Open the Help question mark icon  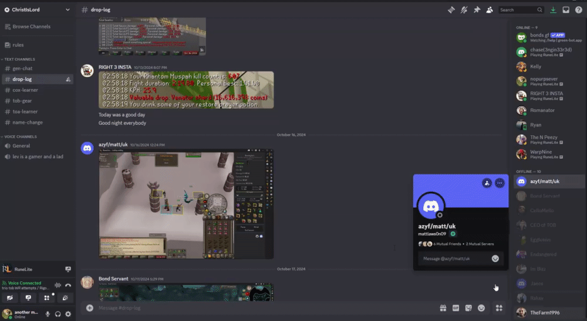coord(578,10)
